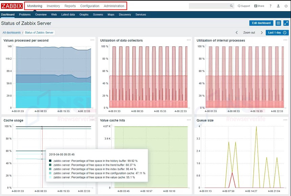Open the Administration menu
This screenshot has width=291, height=196.
pyautogui.click(x=114, y=6)
